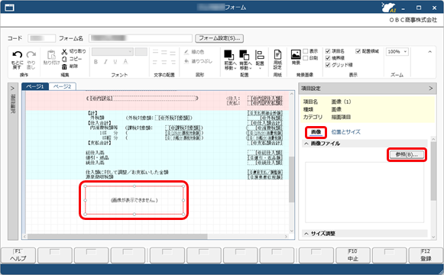Select the 源泉徴収税額 label on canvas
This screenshot has height=275, width=444.
tap(99, 176)
